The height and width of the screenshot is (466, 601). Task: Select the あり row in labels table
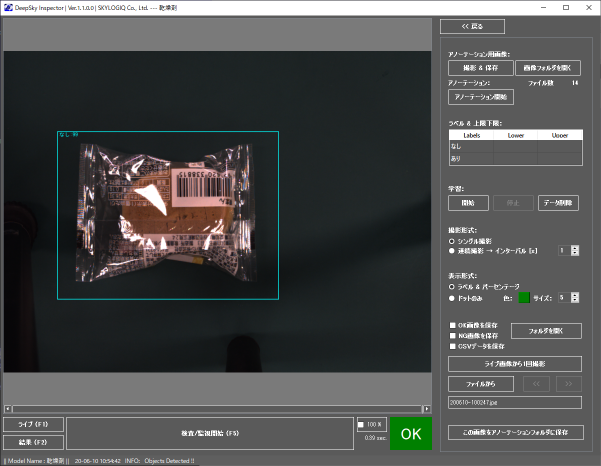tap(515, 158)
